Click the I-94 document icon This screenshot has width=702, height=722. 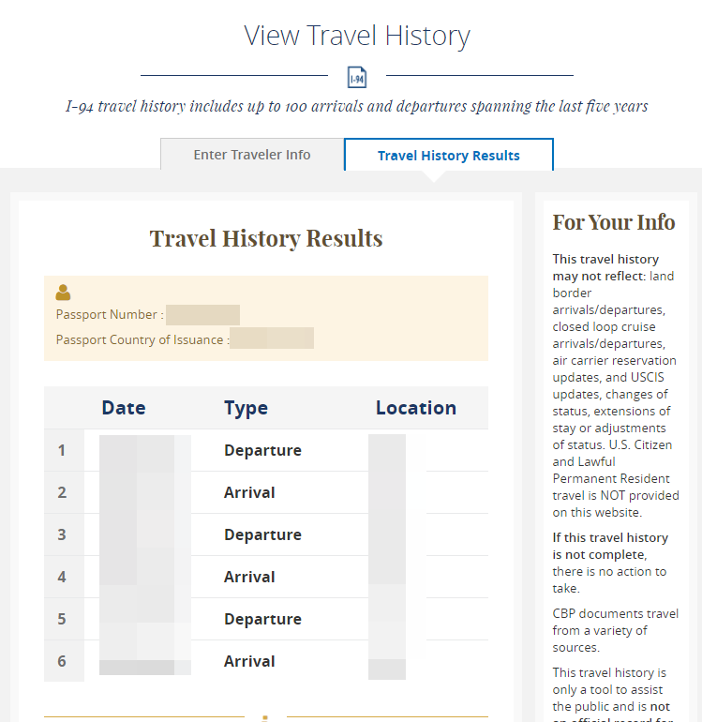357,76
